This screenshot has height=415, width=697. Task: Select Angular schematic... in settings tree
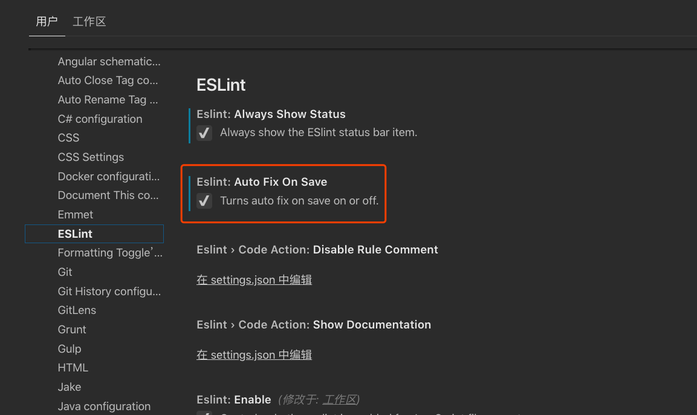tap(109, 61)
